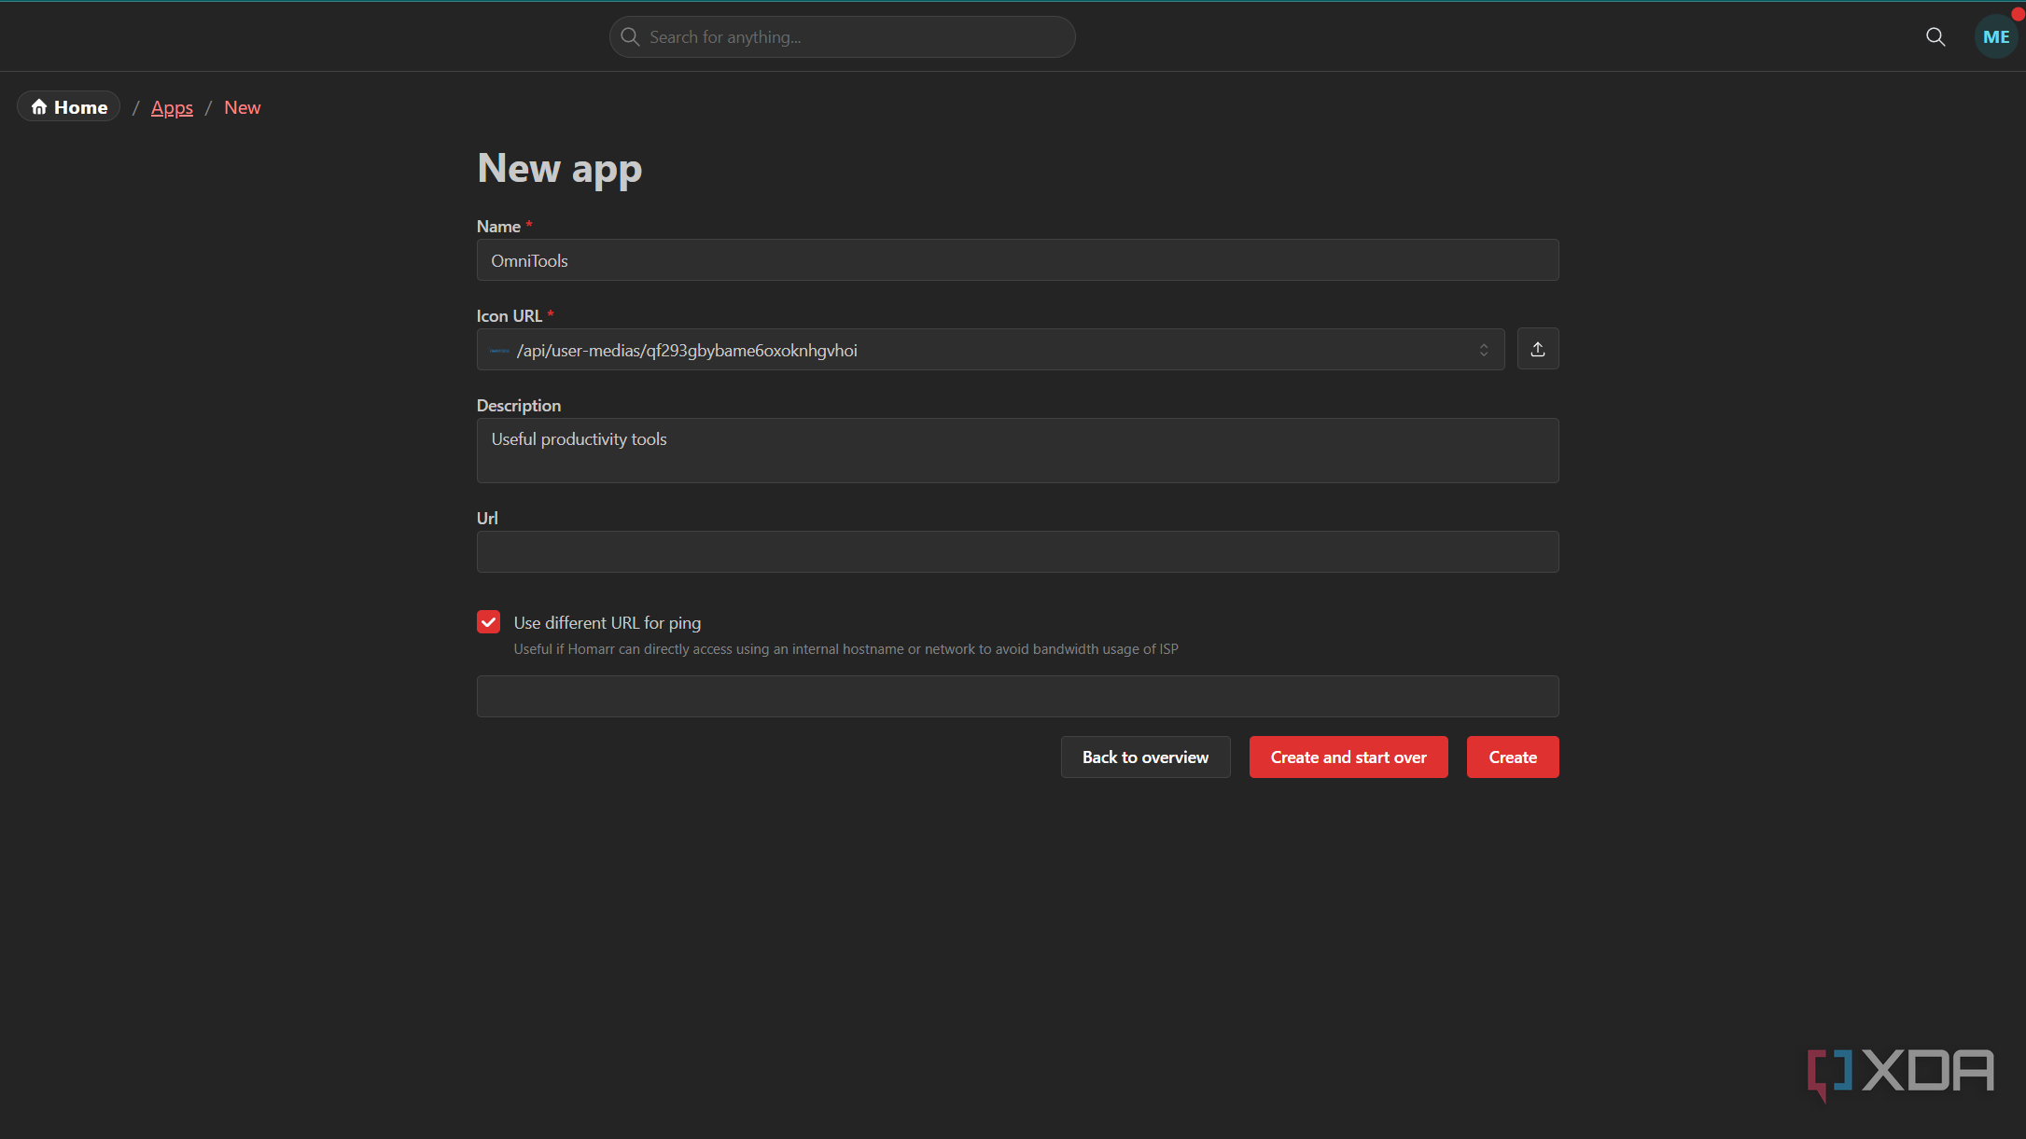Click the Create button
This screenshot has width=2026, height=1139.
pos(1513,757)
